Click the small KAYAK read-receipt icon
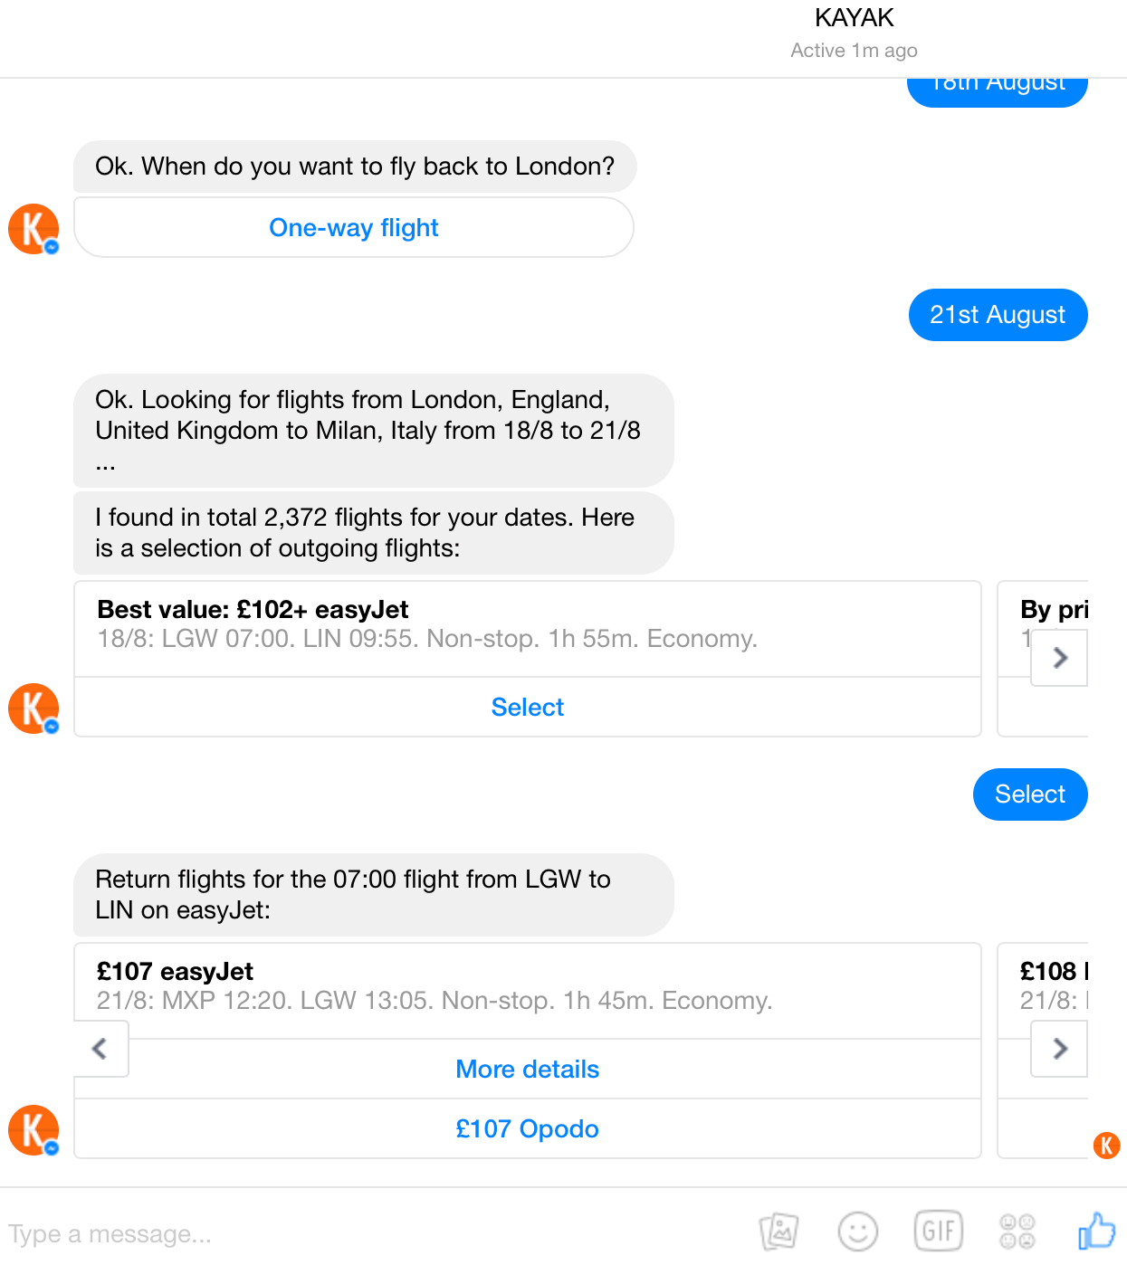Screen dimensions: 1127x1265 (x=1106, y=1146)
